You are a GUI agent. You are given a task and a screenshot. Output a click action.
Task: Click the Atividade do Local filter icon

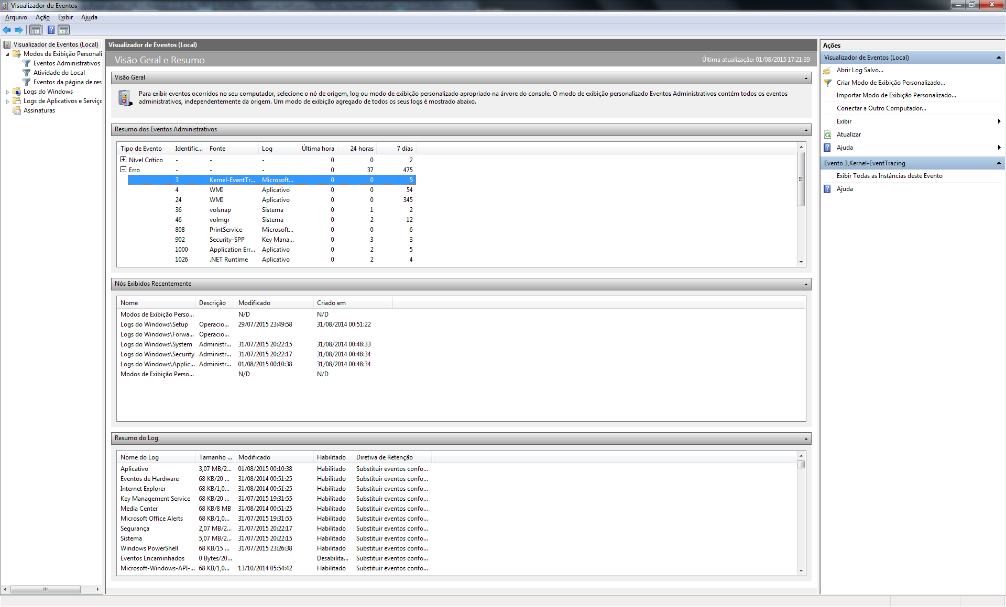[x=27, y=73]
